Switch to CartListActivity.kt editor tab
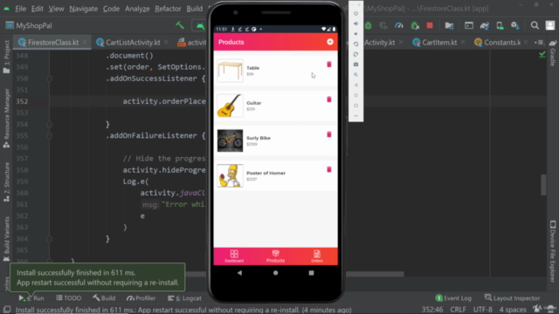The height and width of the screenshot is (314, 559). [133, 43]
